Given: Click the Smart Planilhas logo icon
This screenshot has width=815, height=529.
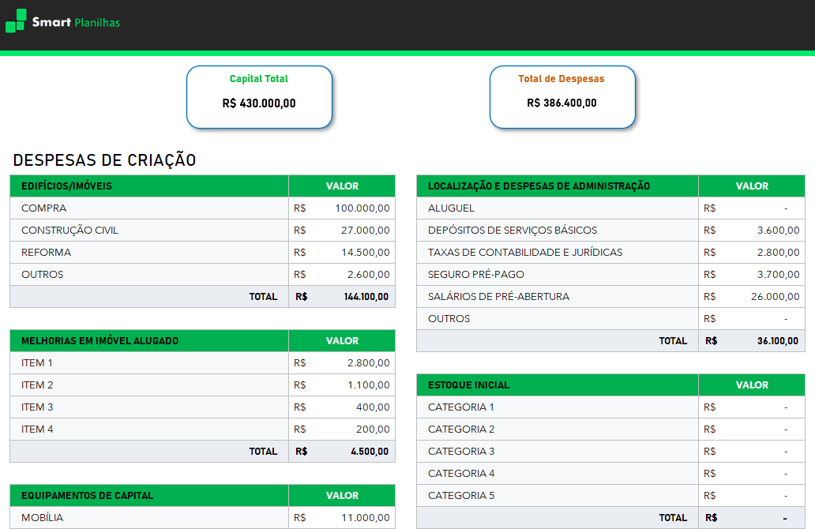Looking at the screenshot, I should tap(13, 22).
